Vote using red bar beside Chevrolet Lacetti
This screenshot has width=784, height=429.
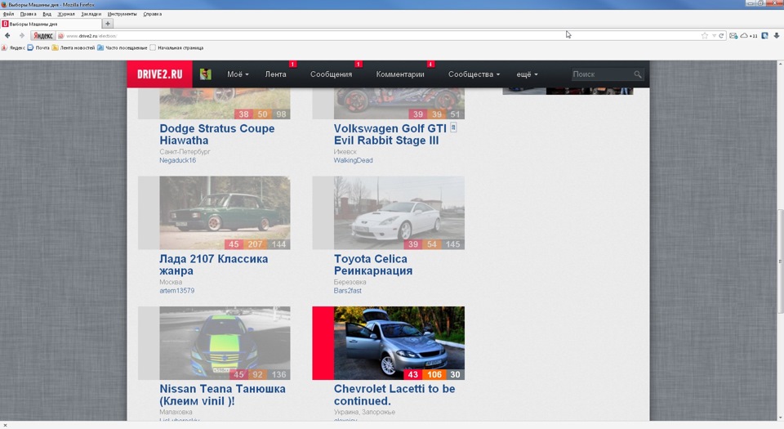tap(323, 343)
